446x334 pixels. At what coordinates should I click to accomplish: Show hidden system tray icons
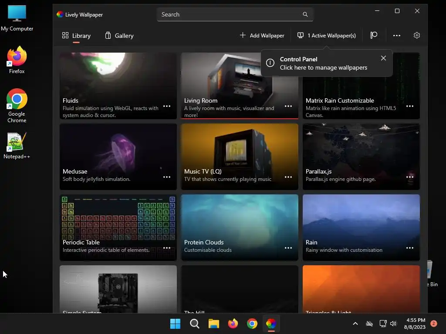point(355,324)
